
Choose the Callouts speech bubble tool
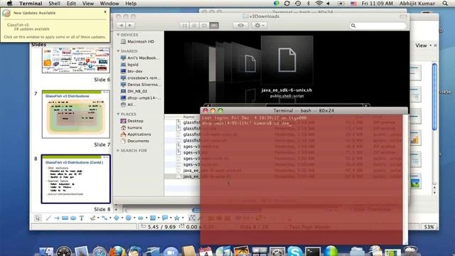[164, 218]
